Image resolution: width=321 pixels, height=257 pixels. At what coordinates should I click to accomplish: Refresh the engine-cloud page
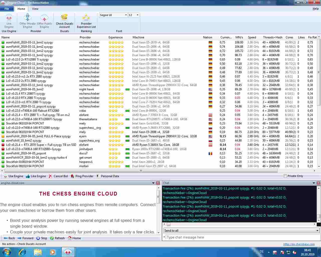[57, 238]
